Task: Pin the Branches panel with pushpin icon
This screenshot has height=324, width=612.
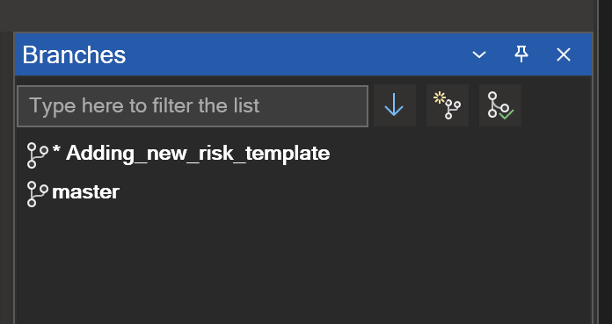Action: click(x=521, y=54)
